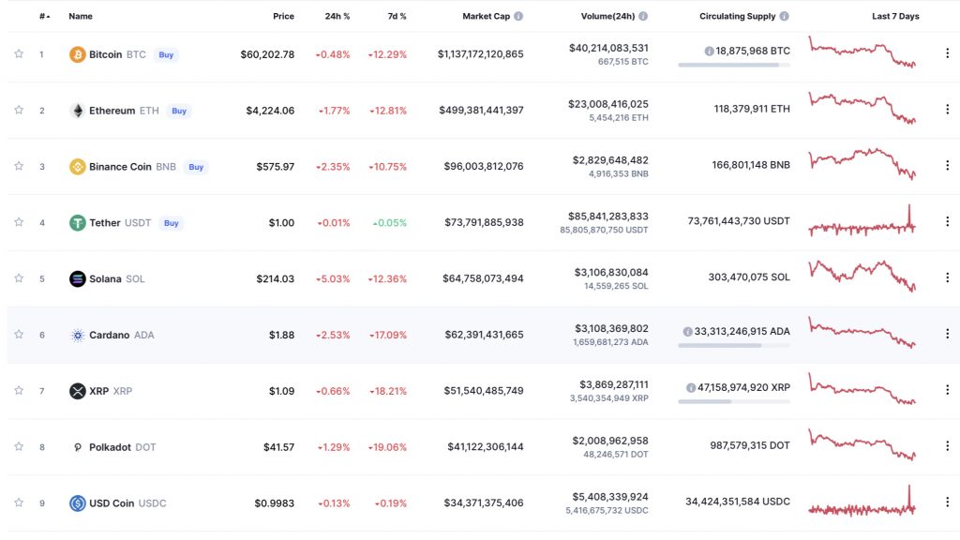The width and height of the screenshot is (960, 540).
Task: Toggle the watchlist star for Solana
Action: 18,278
